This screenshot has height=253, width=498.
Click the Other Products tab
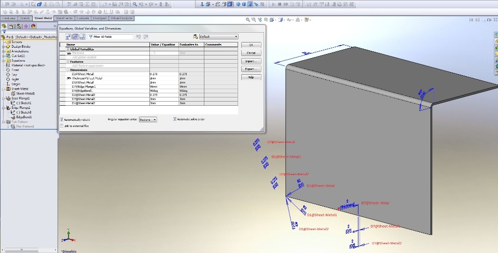(x=121, y=19)
